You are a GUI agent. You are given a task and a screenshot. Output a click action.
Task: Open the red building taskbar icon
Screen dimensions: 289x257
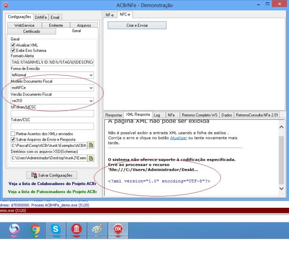(76, 230)
